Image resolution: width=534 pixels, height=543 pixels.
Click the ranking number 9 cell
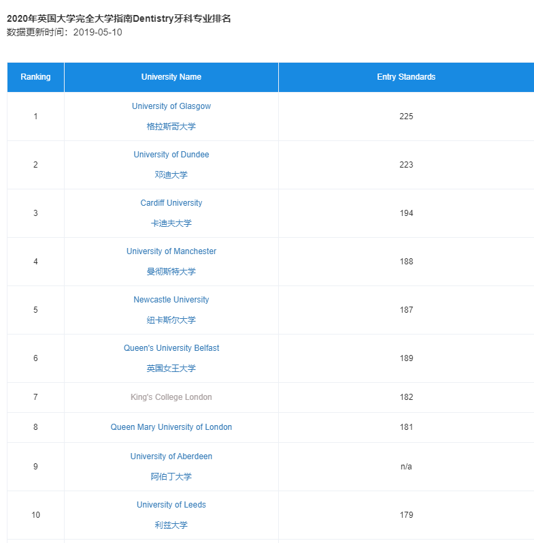click(35, 467)
